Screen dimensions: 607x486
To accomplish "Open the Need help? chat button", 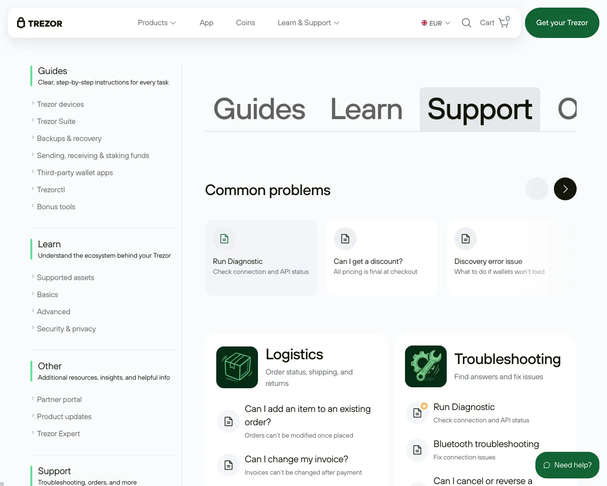I will tap(567, 465).
